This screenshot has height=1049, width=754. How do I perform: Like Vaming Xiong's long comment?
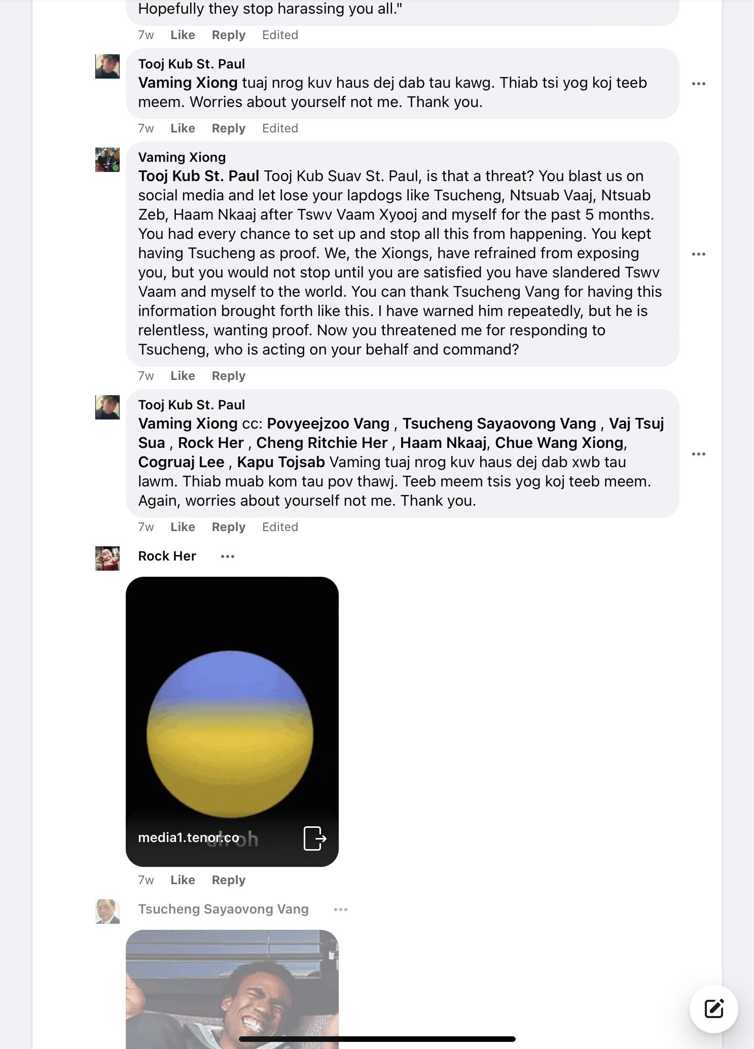(183, 376)
